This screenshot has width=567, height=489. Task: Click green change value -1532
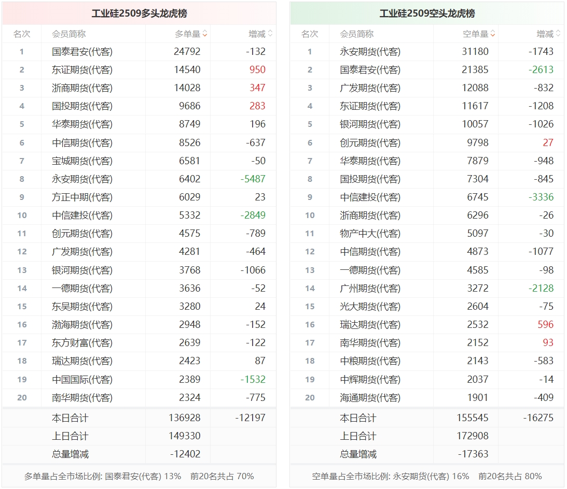coord(253,379)
